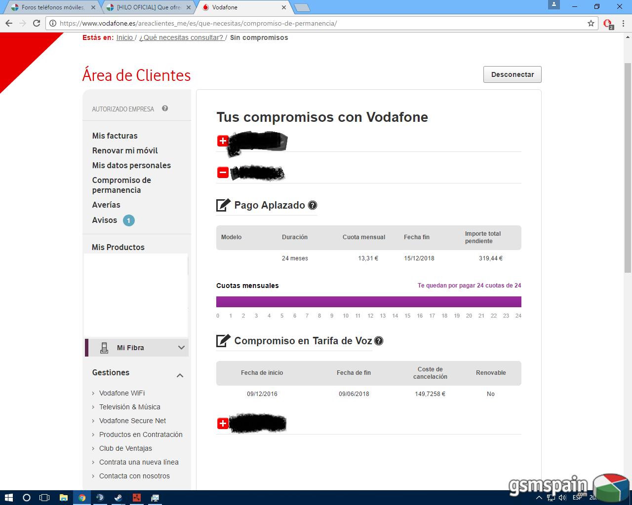The width and height of the screenshot is (632, 505).
Task: Open Avisos notification badge
Action: pyautogui.click(x=128, y=220)
